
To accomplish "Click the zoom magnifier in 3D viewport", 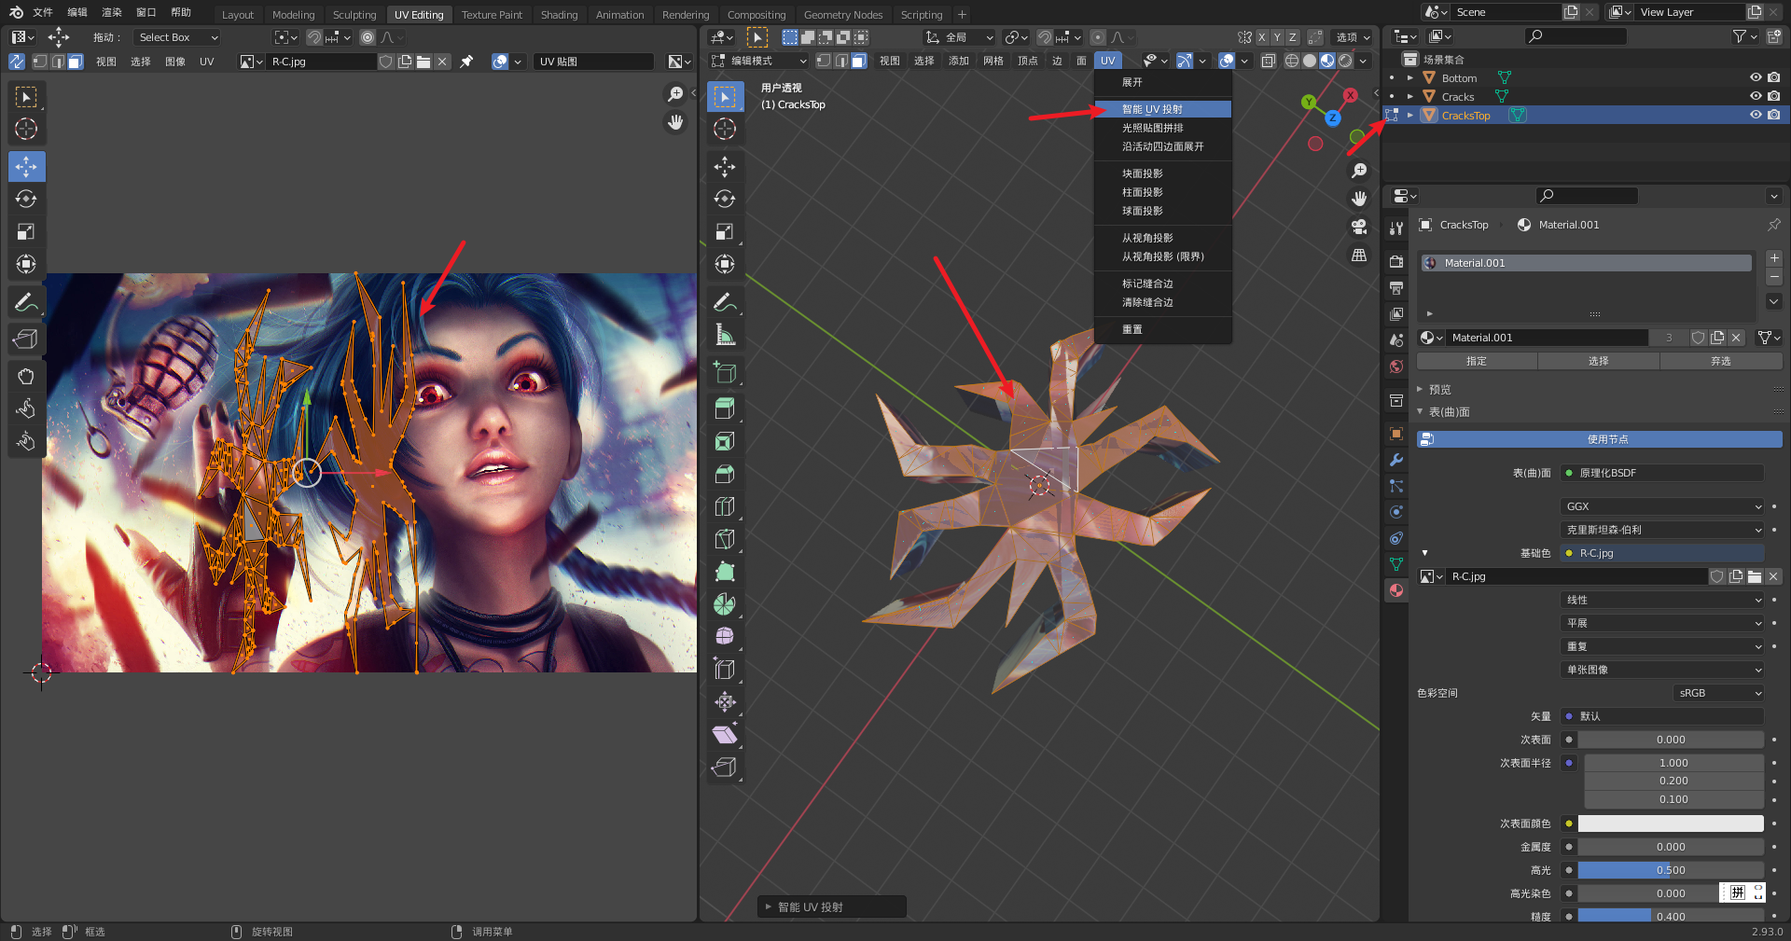I will click(1359, 171).
